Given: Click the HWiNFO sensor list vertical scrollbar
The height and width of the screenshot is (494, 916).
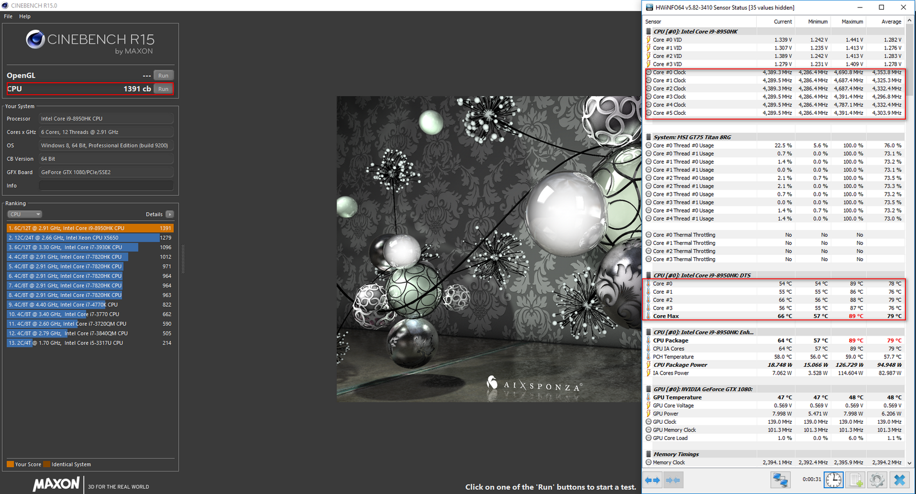Looking at the screenshot, I should [909, 242].
